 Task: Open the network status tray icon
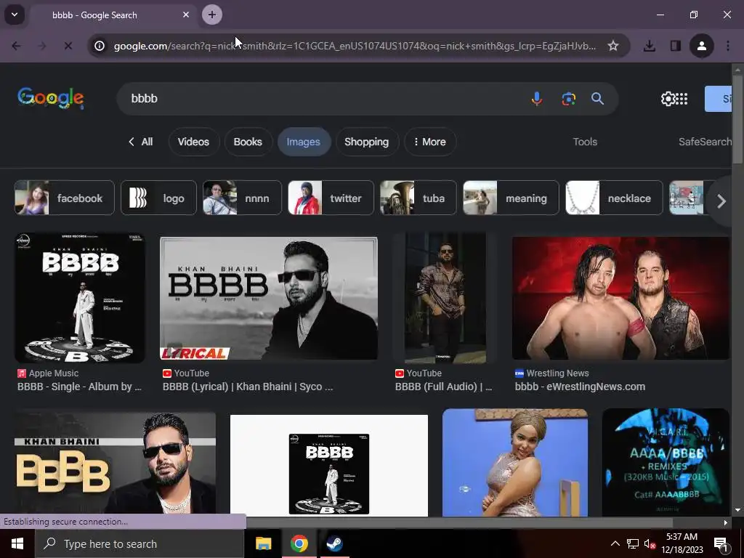[633, 543]
